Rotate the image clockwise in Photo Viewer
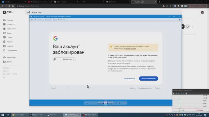The height and width of the screenshot is (117, 209). [x=120, y=103]
